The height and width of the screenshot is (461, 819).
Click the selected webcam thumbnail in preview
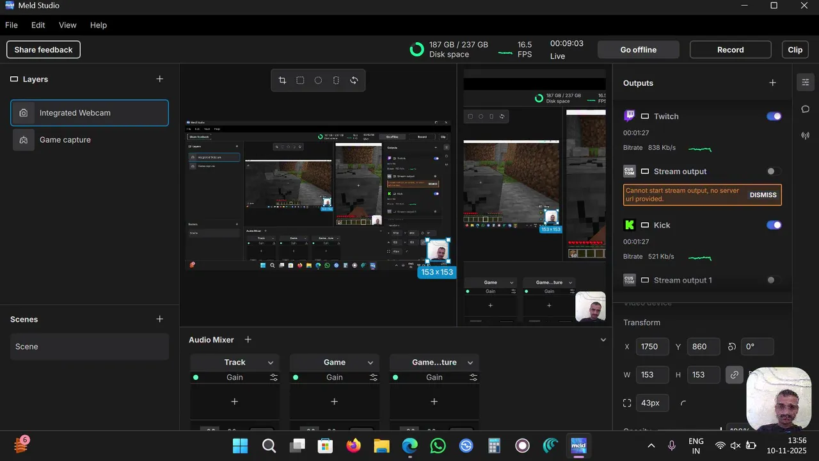438,252
